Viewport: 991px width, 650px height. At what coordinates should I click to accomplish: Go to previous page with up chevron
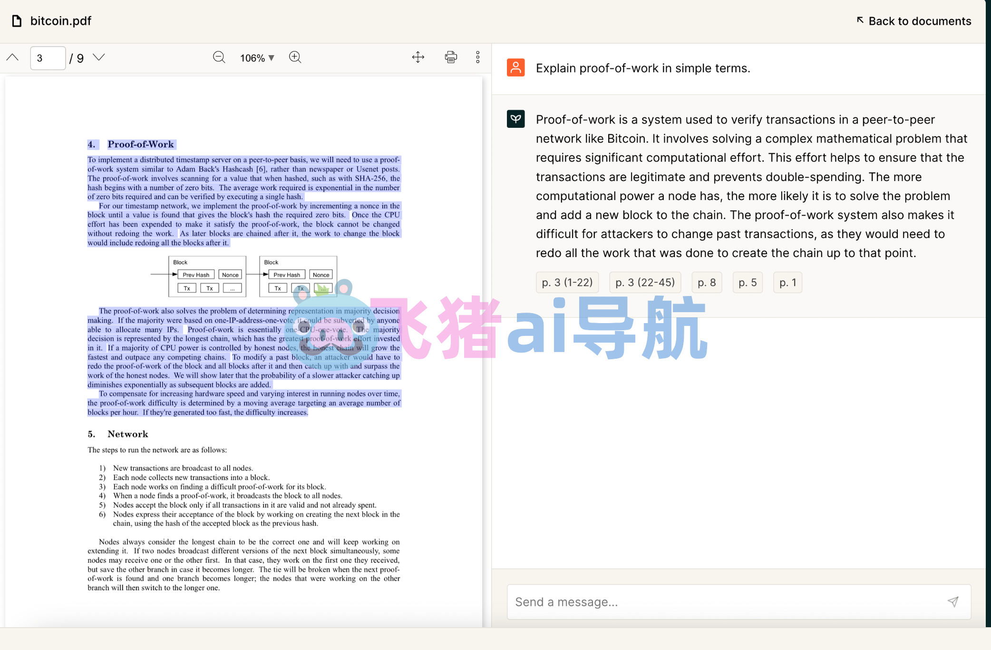point(13,57)
